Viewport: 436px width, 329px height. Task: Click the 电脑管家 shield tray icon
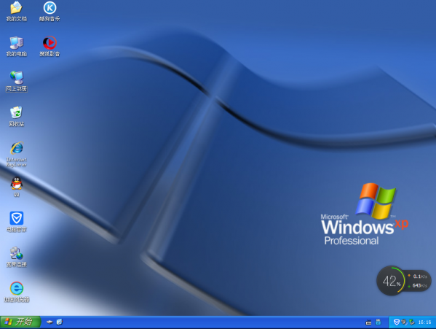(x=397, y=322)
